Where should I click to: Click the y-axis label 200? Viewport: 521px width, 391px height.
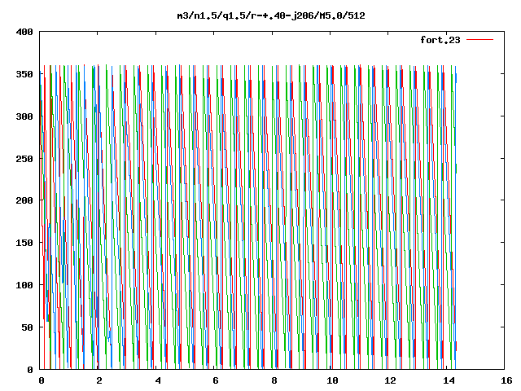click(24, 200)
